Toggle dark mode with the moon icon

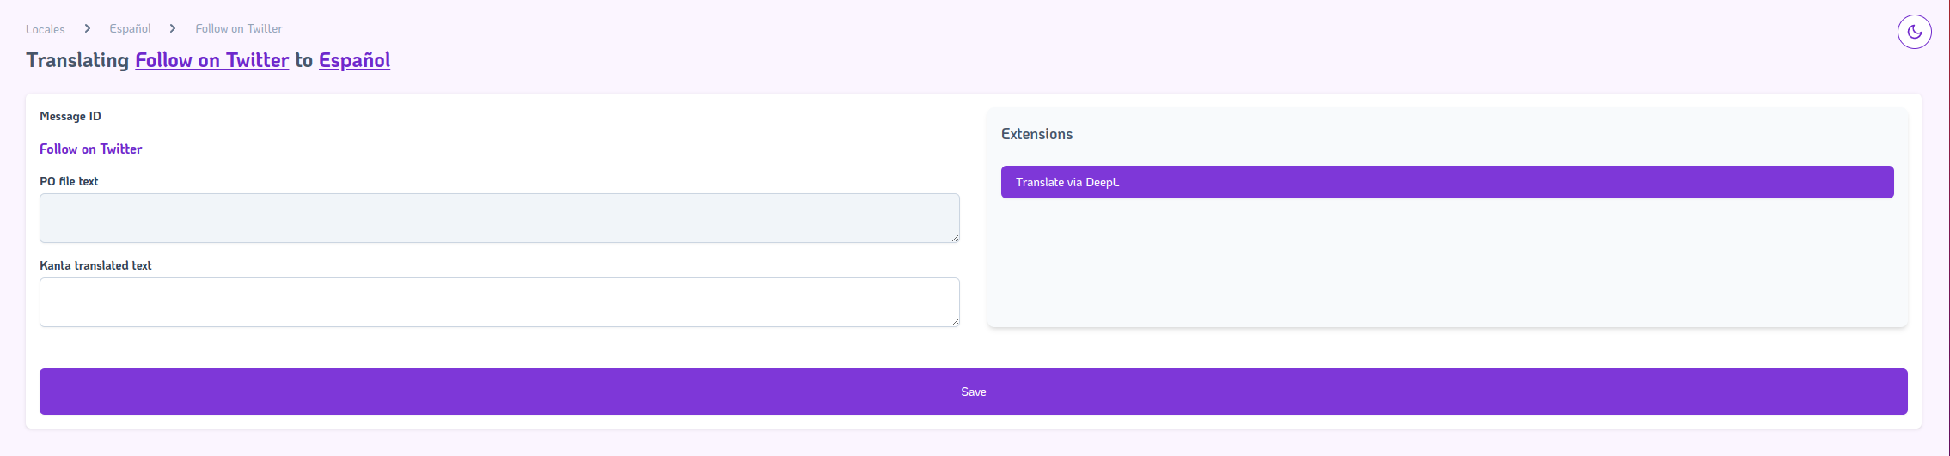point(1914,33)
